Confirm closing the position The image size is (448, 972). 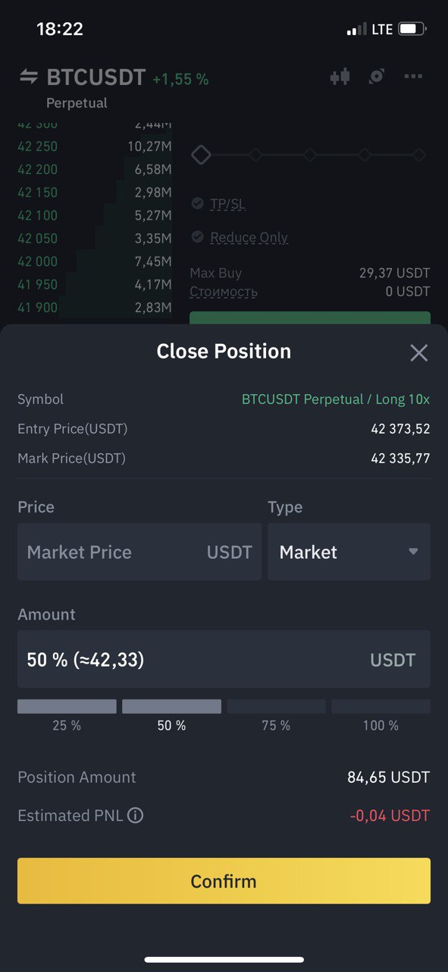(224, 881)
